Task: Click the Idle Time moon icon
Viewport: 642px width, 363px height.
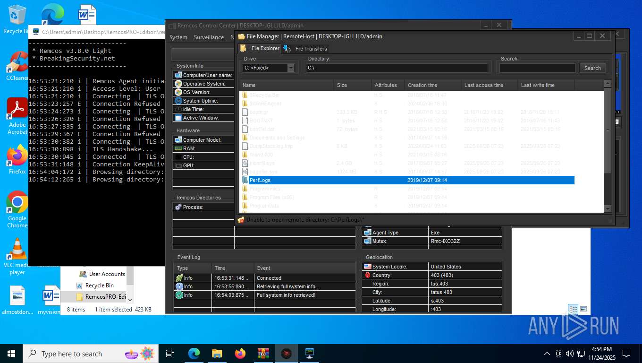Action: click(178, 109)
